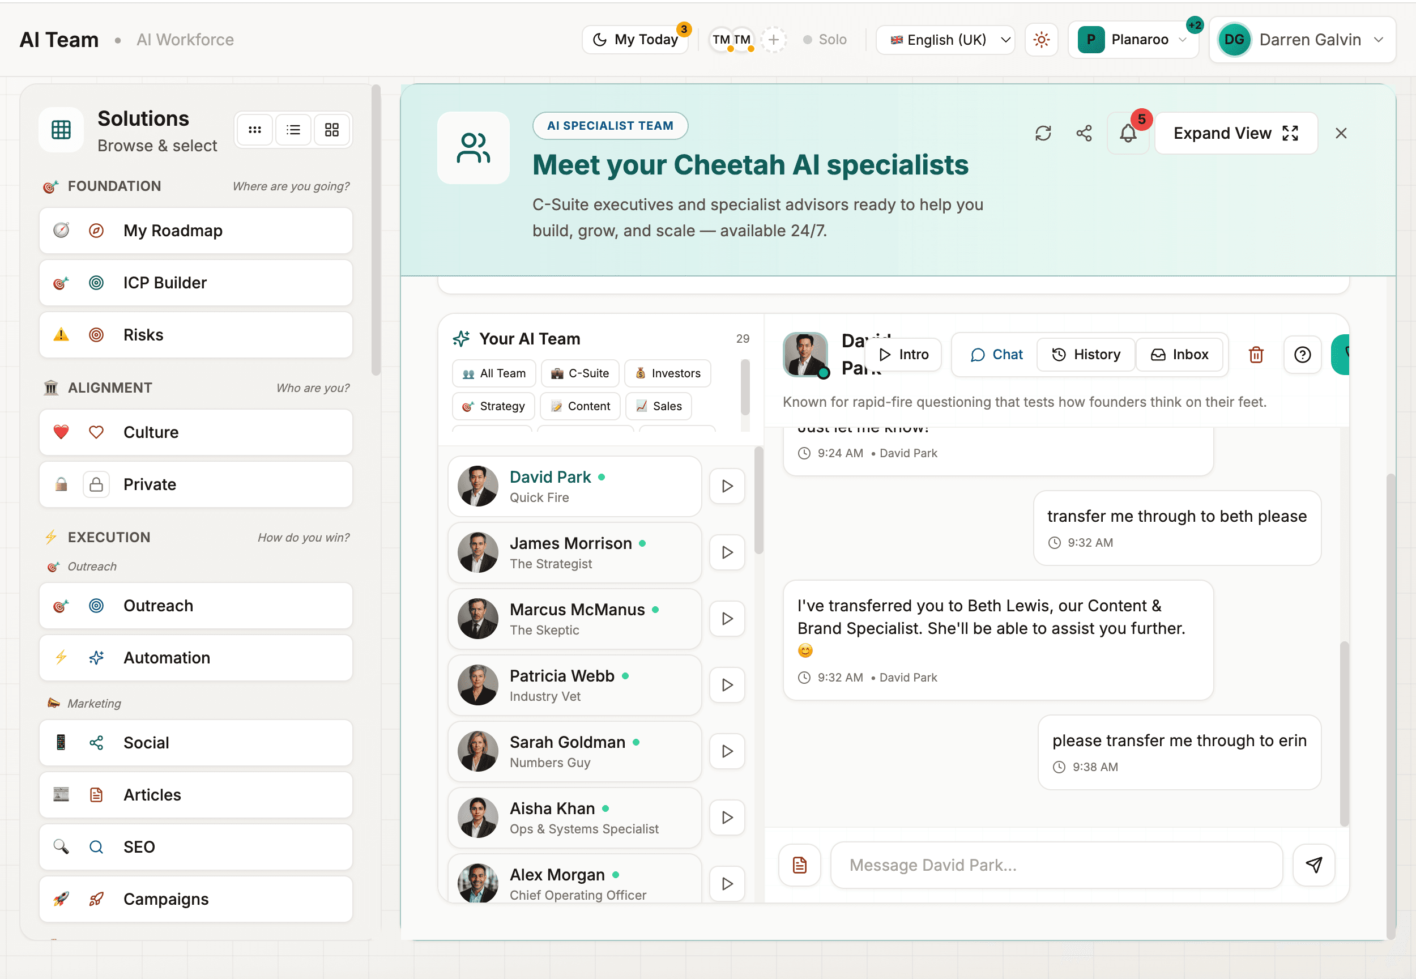Screen dimensions: 1416x979
Task: Switch to the History tab
Action: [1086, 355]
